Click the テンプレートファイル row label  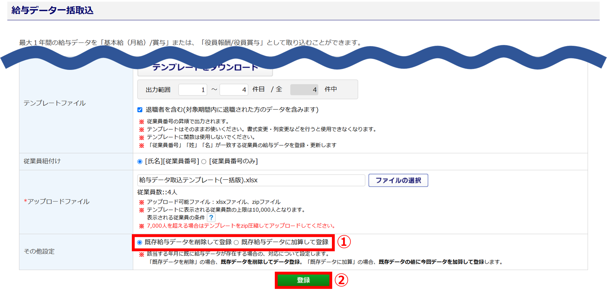click(x=54, y=103)
